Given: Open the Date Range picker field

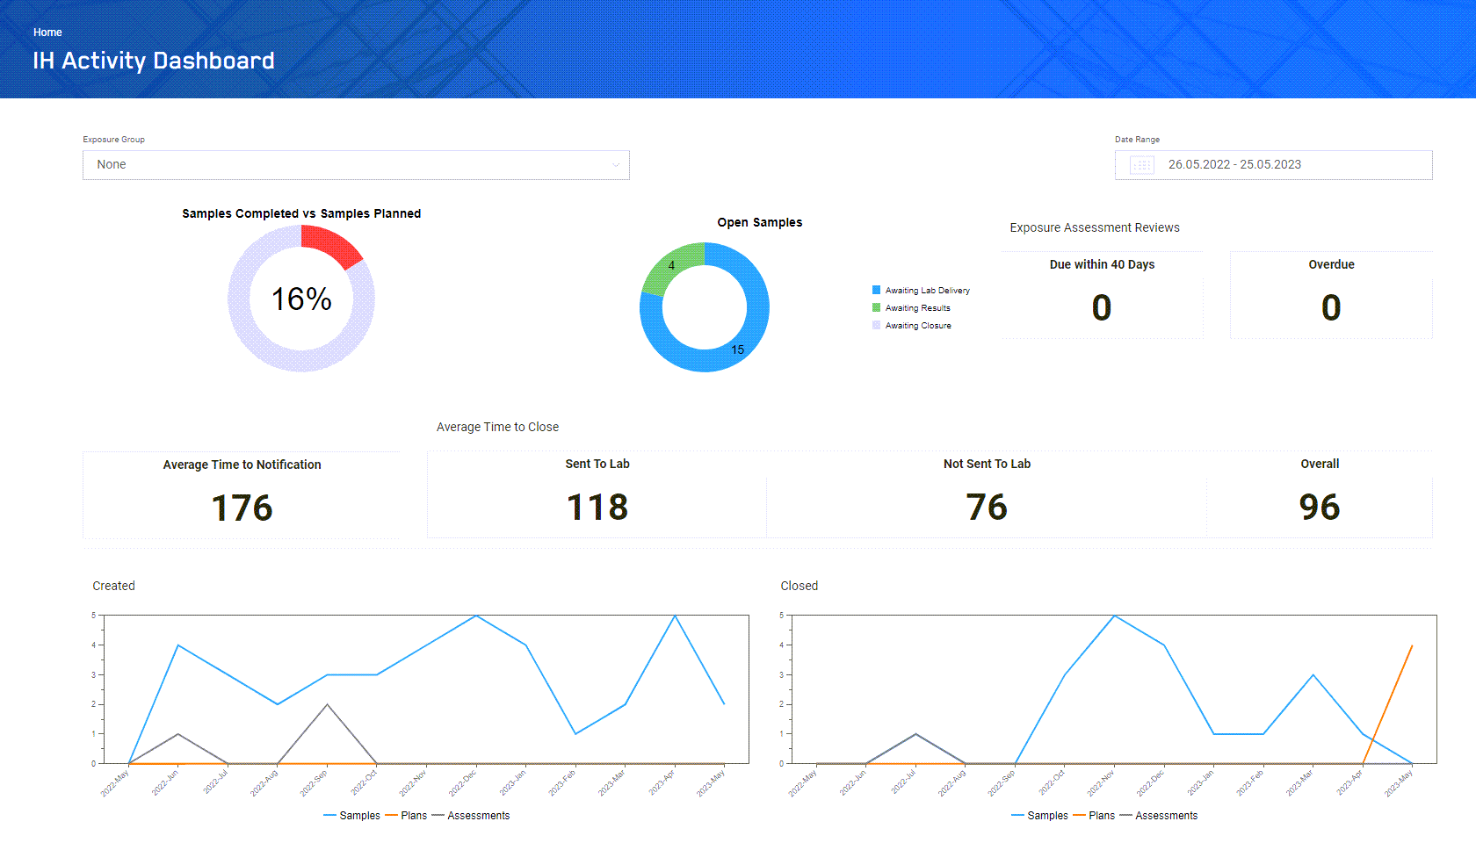Looking at the screenshot, I should tap(1273, 164).
